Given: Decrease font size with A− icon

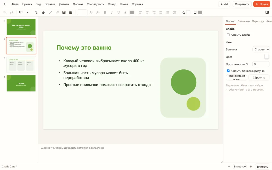Looking at the screenshot, I should tap(98, 12).
